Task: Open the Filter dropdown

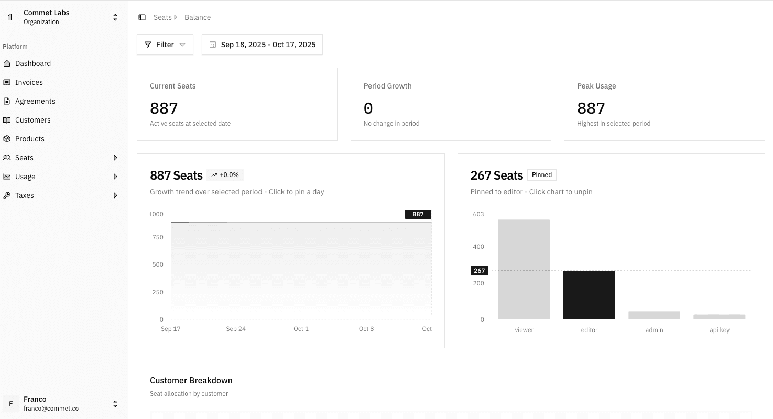Action: 165,45
